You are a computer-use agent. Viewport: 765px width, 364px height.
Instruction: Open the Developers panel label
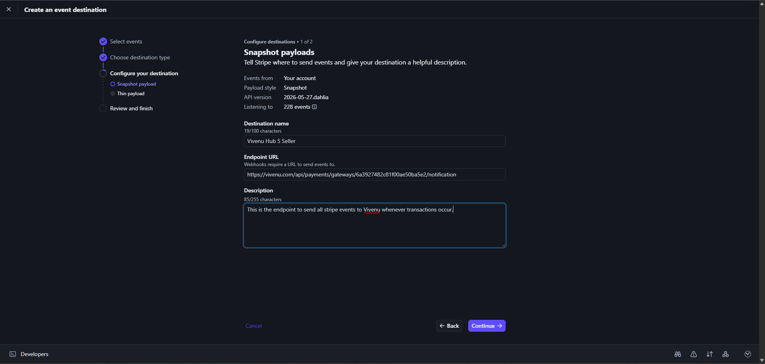(x=35, y=354)
